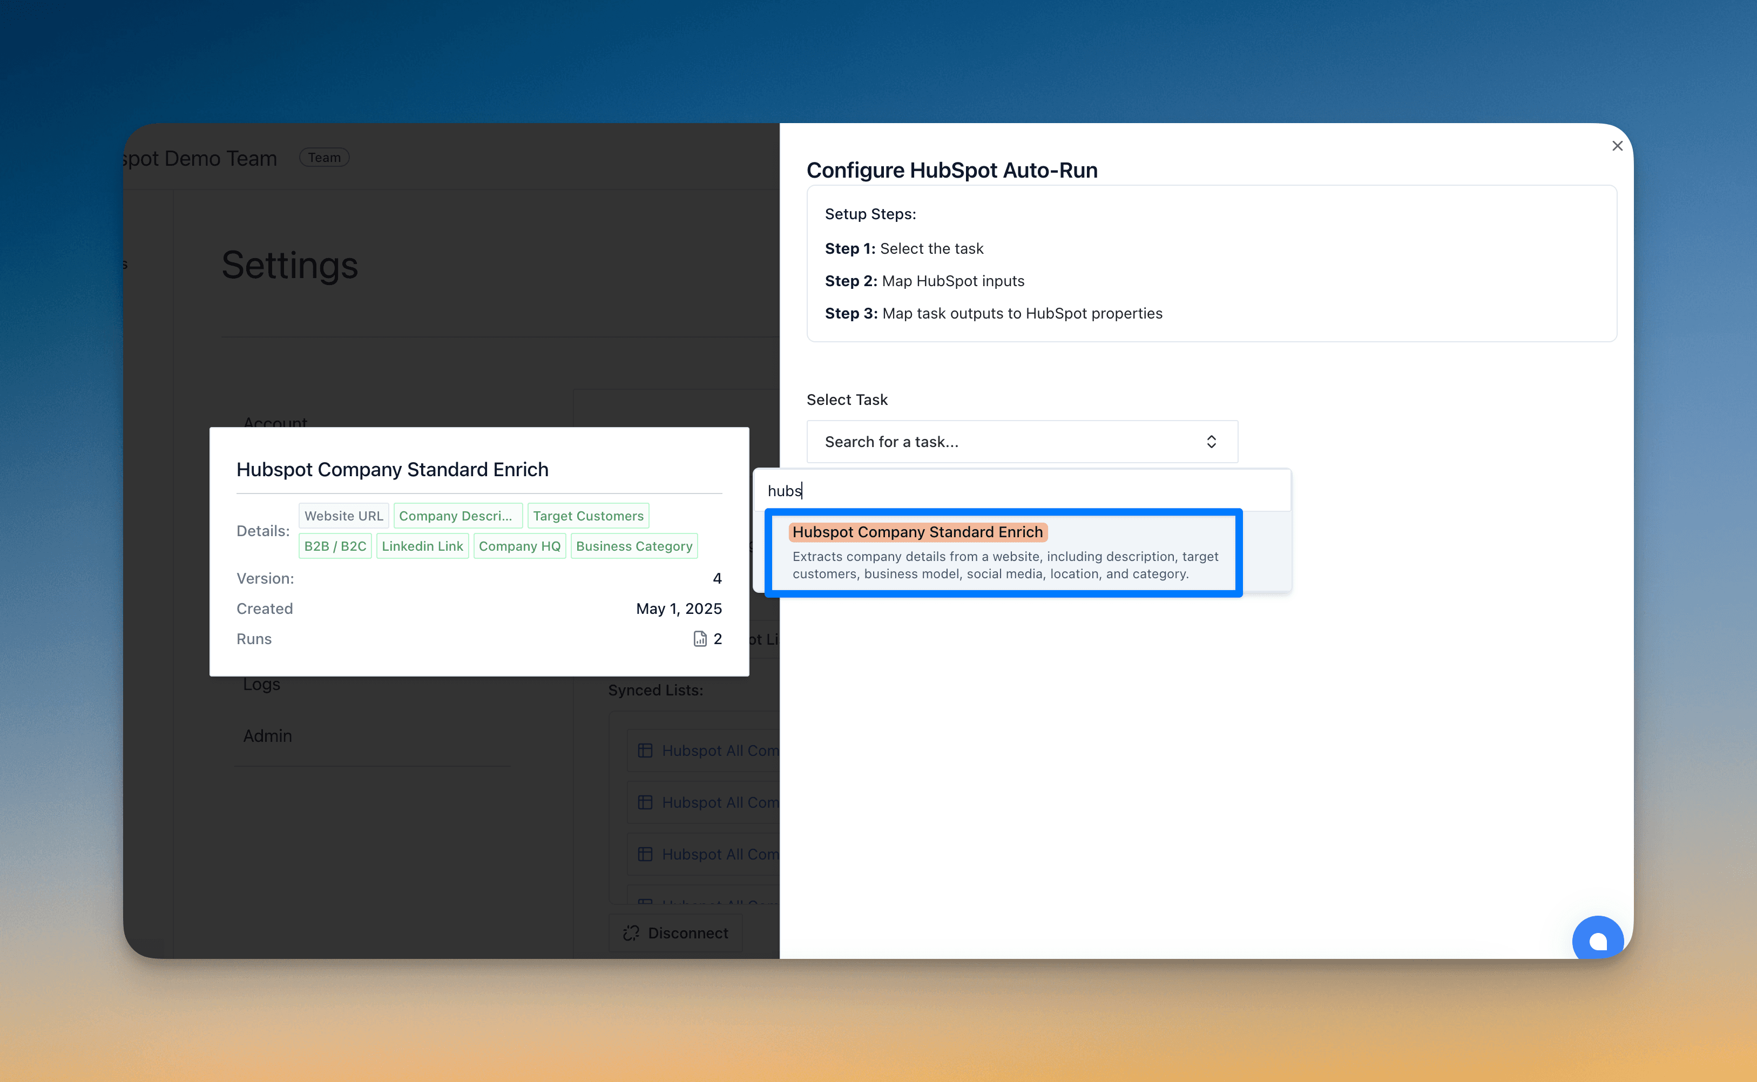
Task: Click the broken-link icon in Disconnect button
Action: (631, 932)
